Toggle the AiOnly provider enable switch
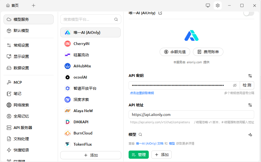261x162 pixels. tap(249, 13)
